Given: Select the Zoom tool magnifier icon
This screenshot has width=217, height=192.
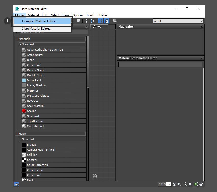Looking at the screenshot, I should [179, 184].
